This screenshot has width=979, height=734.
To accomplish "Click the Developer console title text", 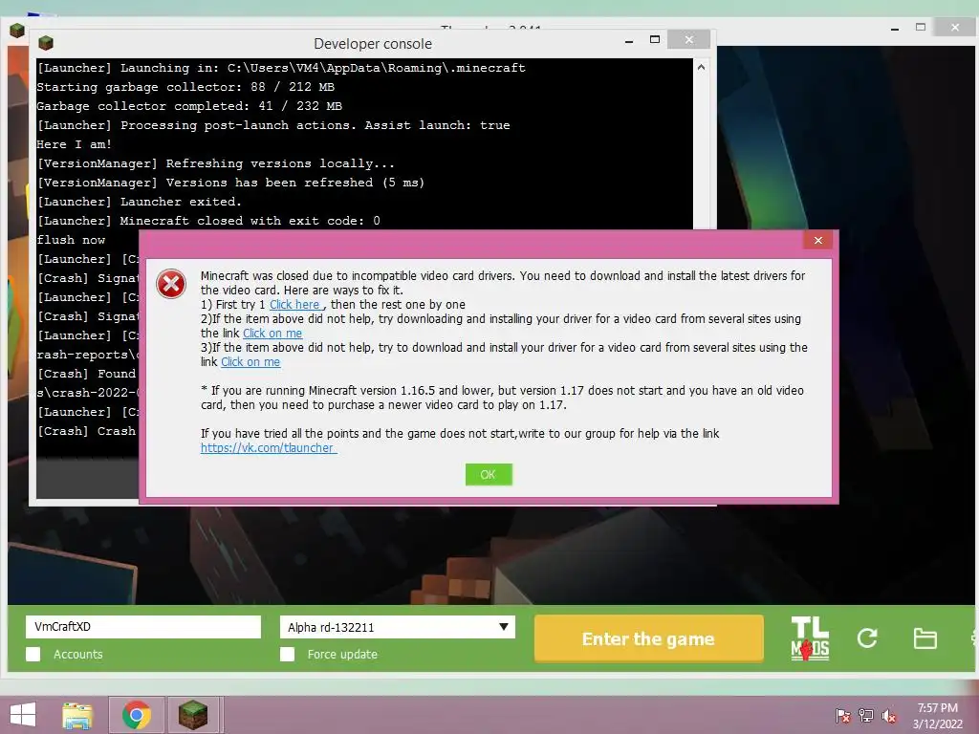I will (x=373, y=44).
